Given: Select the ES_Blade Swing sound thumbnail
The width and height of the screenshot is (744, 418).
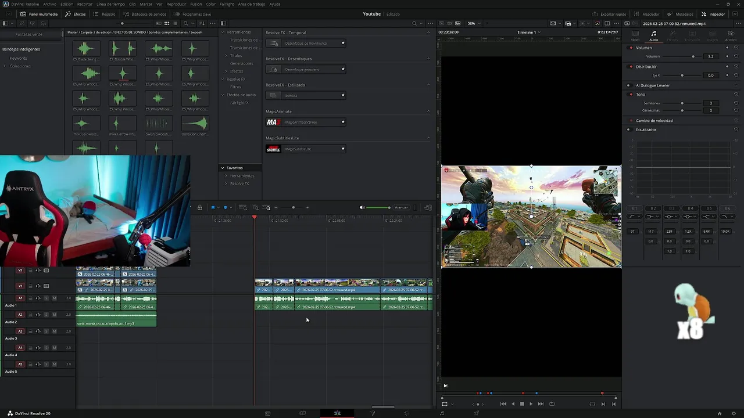Looking at the screenshot, I should (86, 49).
